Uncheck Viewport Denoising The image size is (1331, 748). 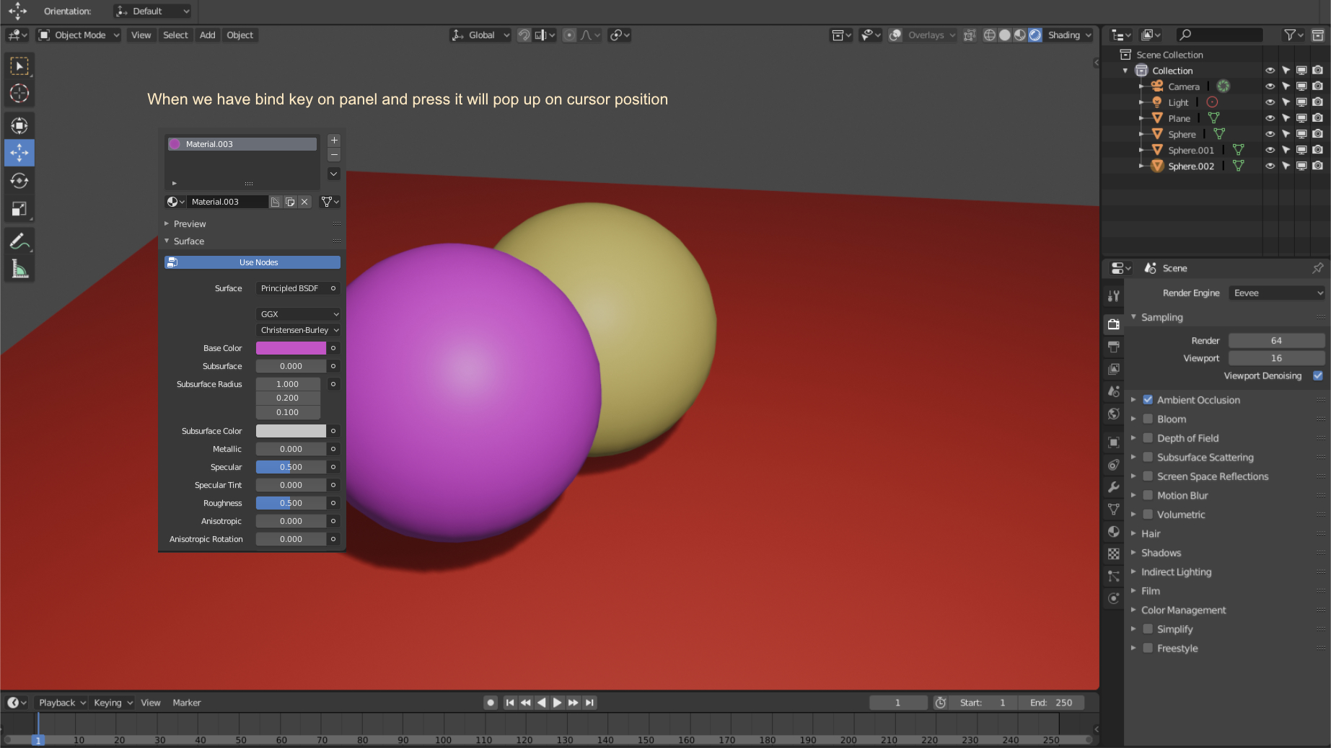coord(1318,375)
